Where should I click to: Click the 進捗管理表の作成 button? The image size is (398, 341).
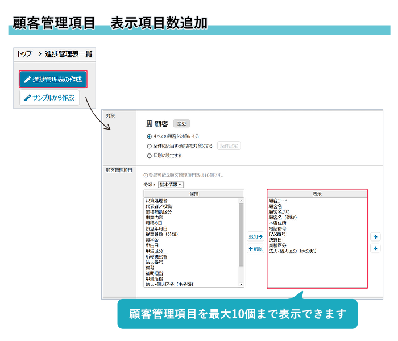coord(53,79)
